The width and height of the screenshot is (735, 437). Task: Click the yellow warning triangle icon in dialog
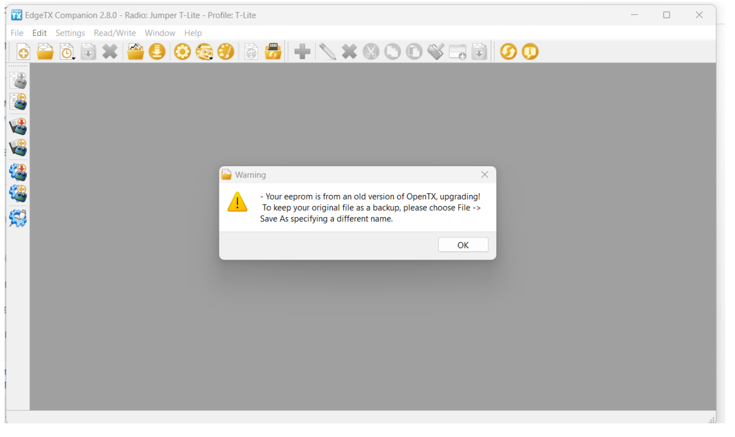click(237, 202)
